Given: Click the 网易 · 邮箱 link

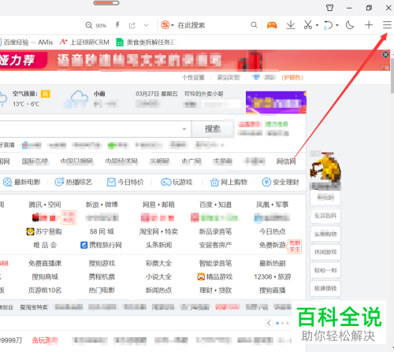Looking at the screenshot, I should click(x=158, y=205).
